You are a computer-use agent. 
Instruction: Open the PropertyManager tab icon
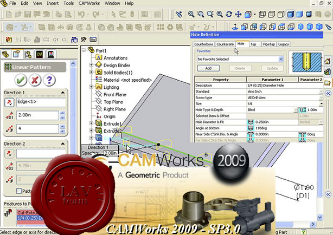pos(17,54)
